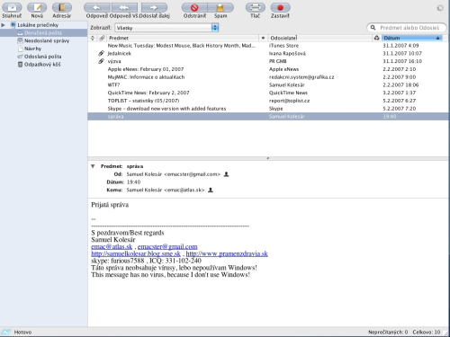Collapse message header disclosure triangle
Image resolution: width=450 pixels, height=337 pixels.
point(93,166)
